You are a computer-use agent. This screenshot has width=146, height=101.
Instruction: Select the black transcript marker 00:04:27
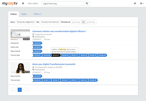(x=56, y=55)
